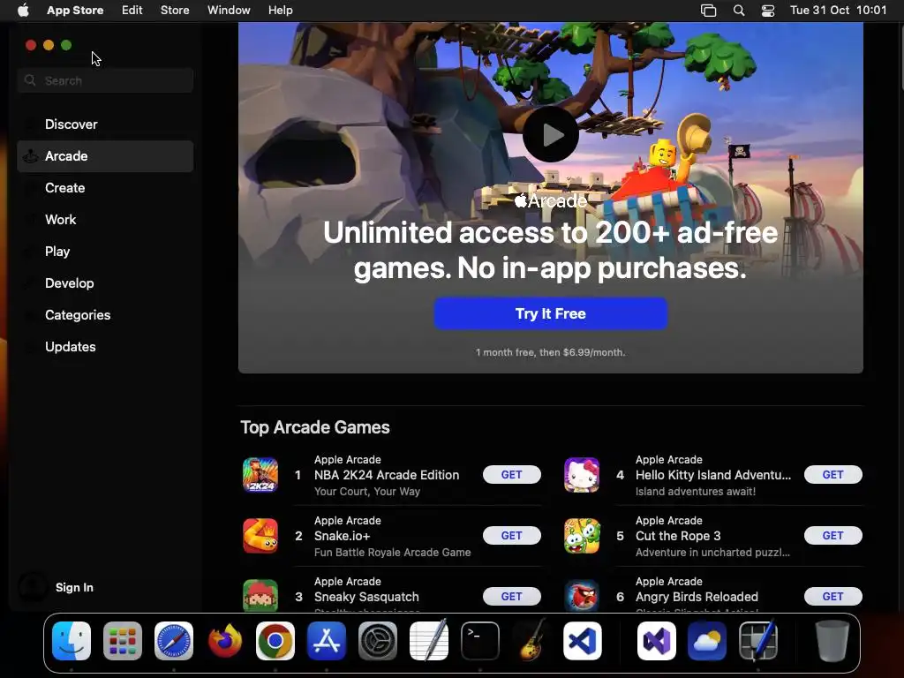904x678 pixels.
Task: Select Create in the sidebar
Action: 106,188
